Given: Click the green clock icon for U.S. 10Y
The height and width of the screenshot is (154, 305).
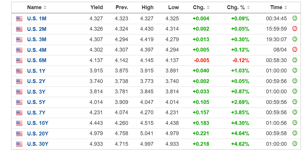Looking at the screenshot, I should (295, 122).
